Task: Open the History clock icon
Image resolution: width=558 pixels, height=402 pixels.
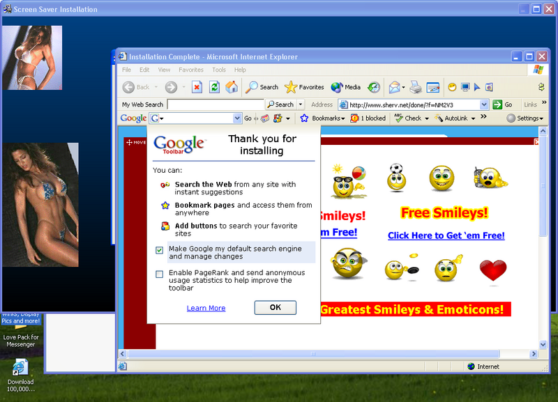Action: (374, 87)
